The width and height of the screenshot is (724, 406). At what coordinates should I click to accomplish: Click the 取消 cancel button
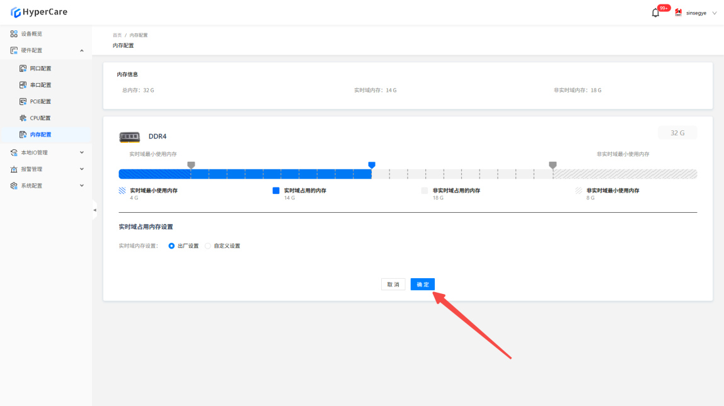393,285
